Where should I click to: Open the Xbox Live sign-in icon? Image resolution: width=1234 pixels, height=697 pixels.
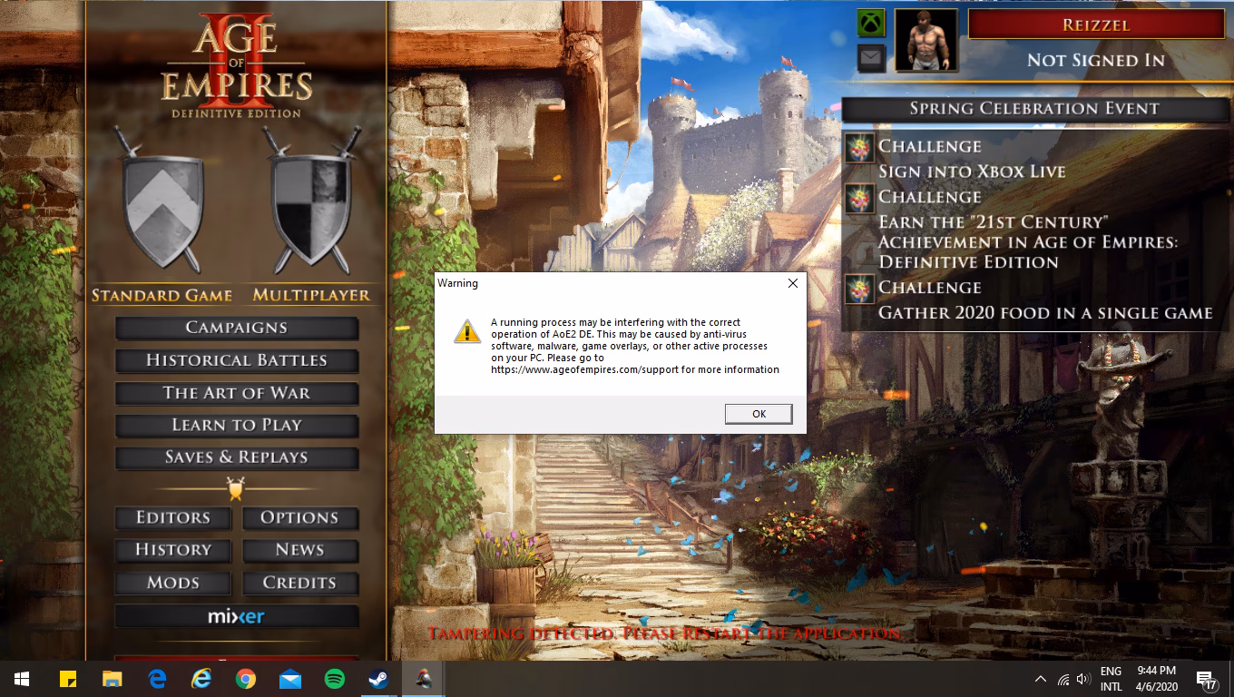[871, 24]
